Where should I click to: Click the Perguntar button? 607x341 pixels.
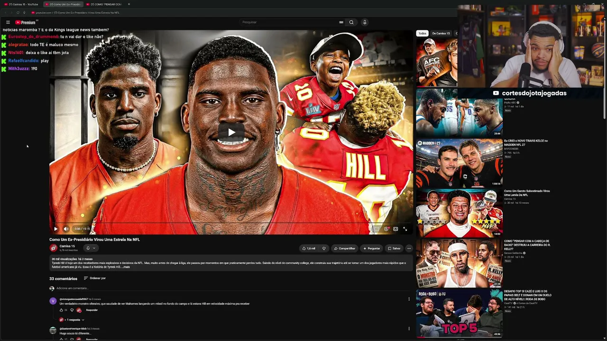(371, 248)
